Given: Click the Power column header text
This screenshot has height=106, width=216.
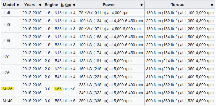Looking at the screenshot, I should pos(109,5).
